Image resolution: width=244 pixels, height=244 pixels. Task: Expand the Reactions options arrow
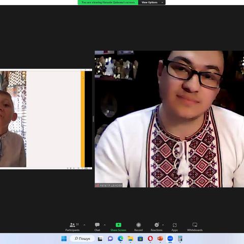click(163, 225)
